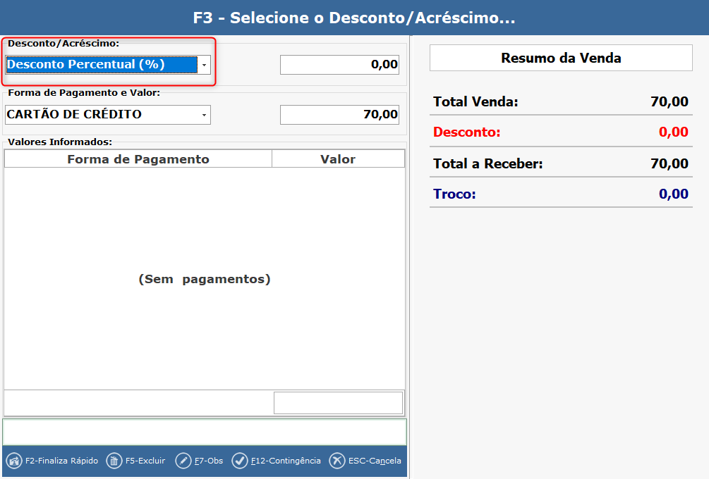The height and width of the screenshot is (479, 709).
Task: Click the green-bordered empty text box
Action: click(x=205, y=432)
